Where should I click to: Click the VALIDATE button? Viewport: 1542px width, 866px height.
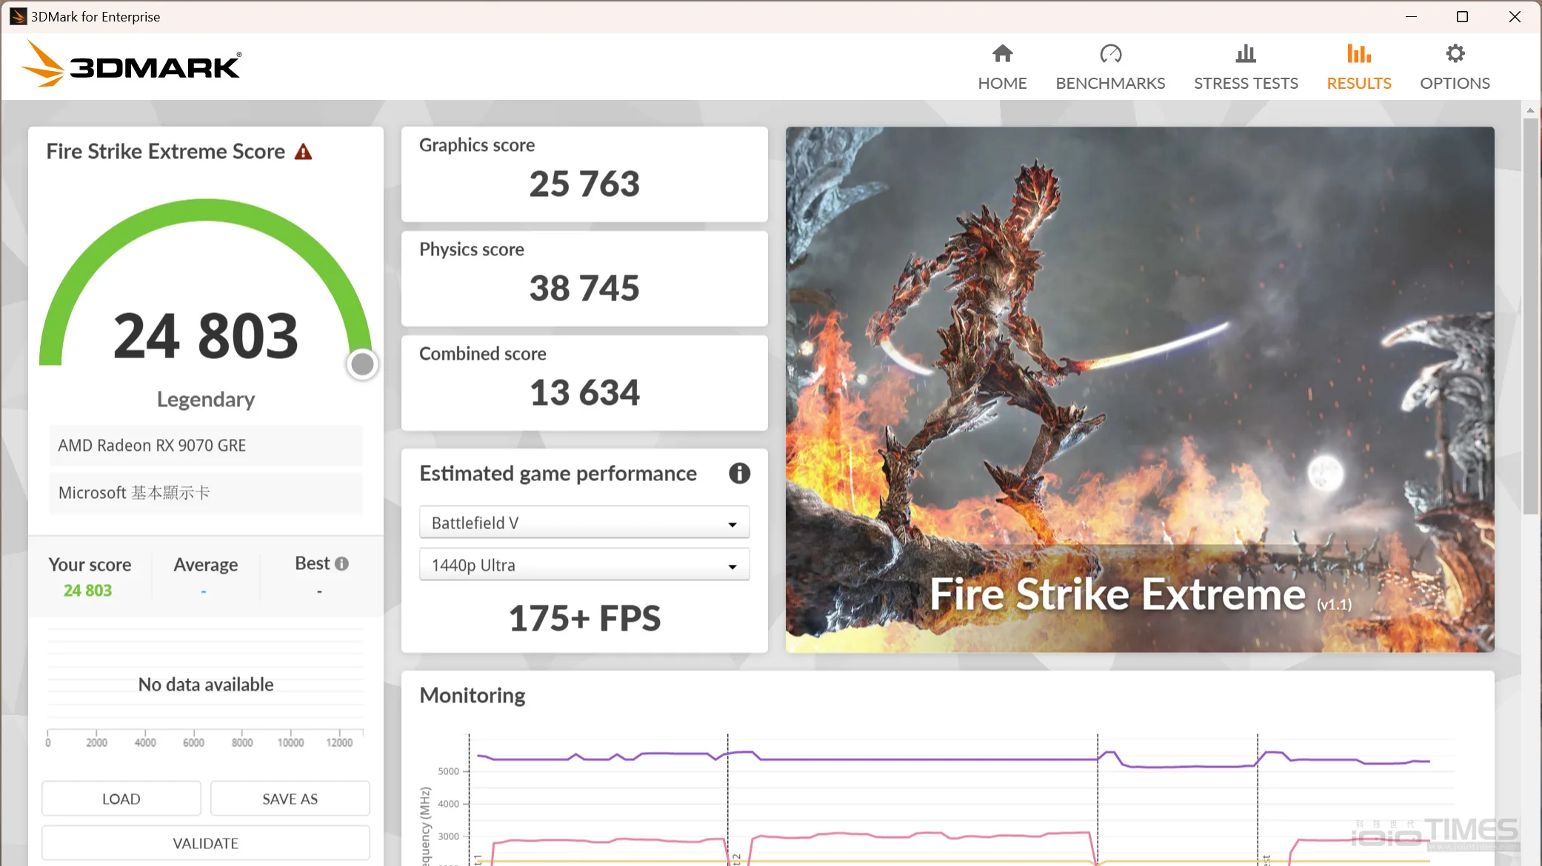coord(206,843)
